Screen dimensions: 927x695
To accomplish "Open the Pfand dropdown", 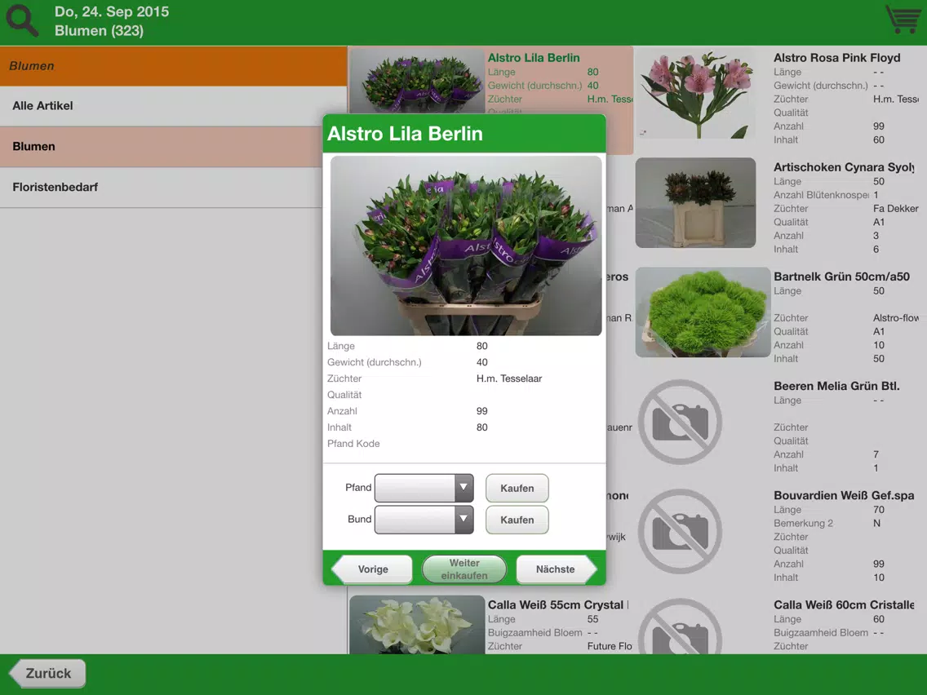I will pos(424,488).
